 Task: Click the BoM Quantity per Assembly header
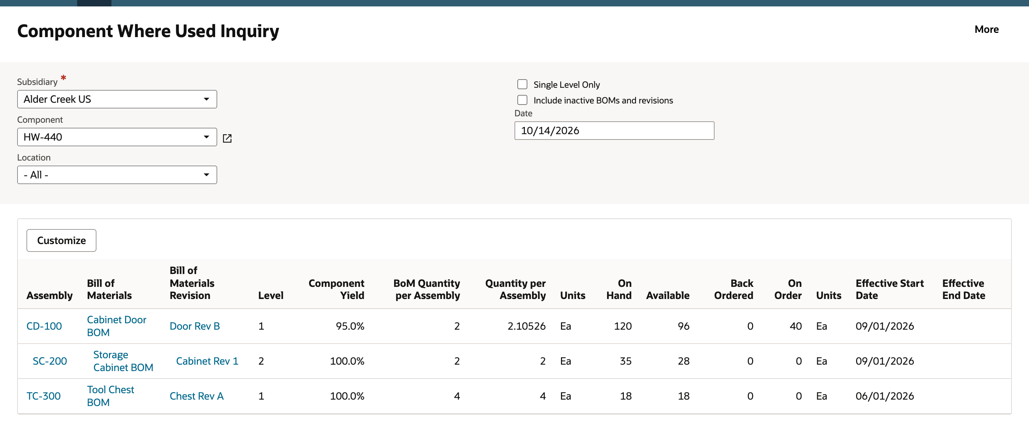[426, 289]
